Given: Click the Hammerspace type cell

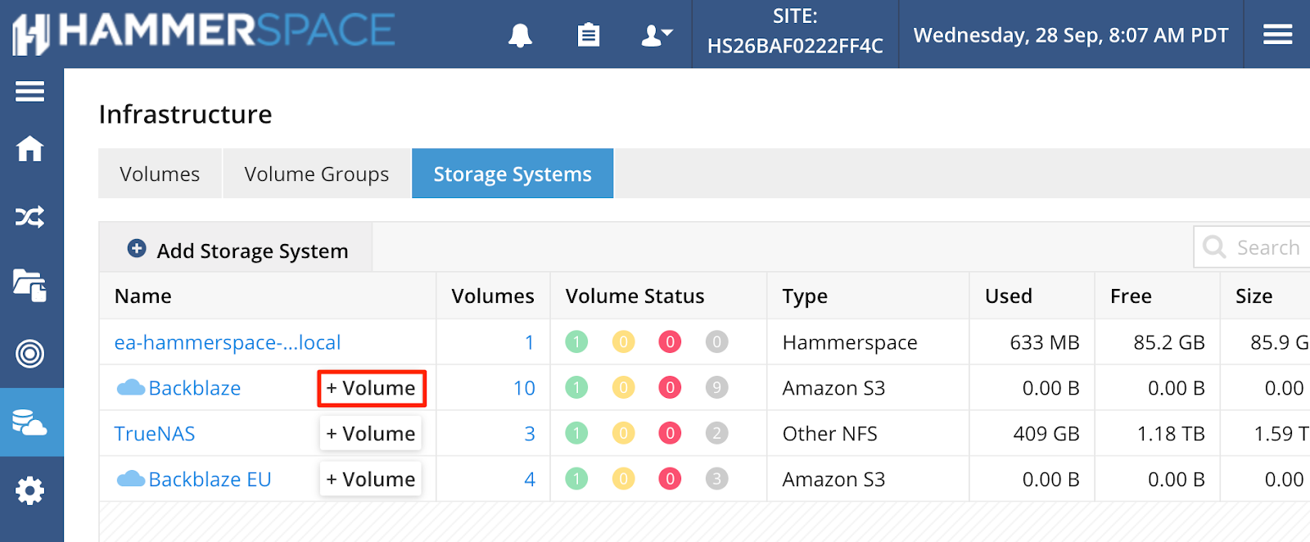Looking at the screenshot, I should (850, 342).
